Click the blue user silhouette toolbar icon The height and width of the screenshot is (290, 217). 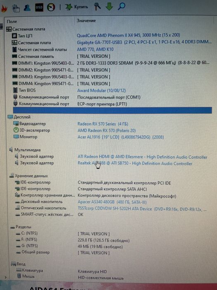(x=27, y=7)
